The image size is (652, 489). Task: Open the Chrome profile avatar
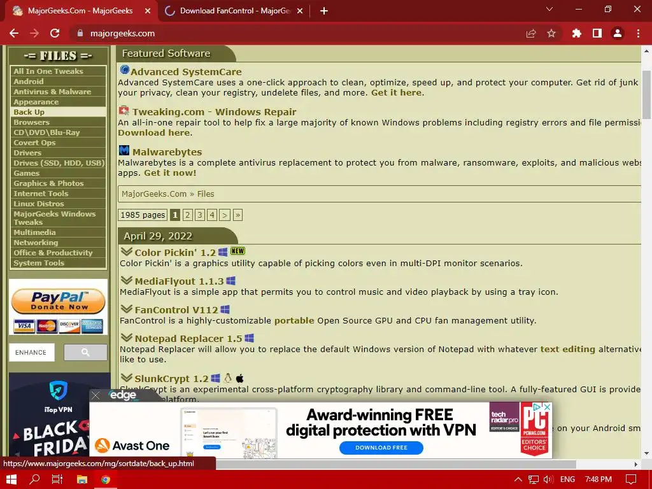618,33
